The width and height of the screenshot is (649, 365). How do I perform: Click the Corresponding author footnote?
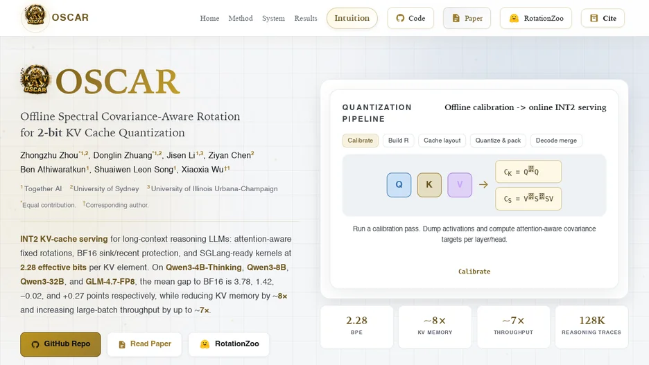pyautogui.click(x=116, y=205)
